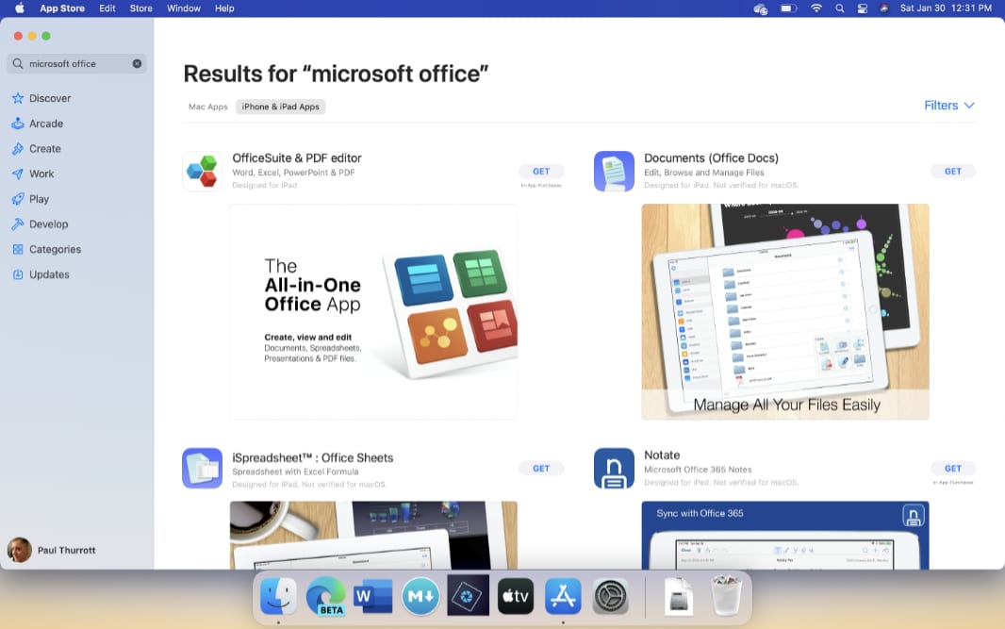Show the menu bar date and time

tap(946, 8)
